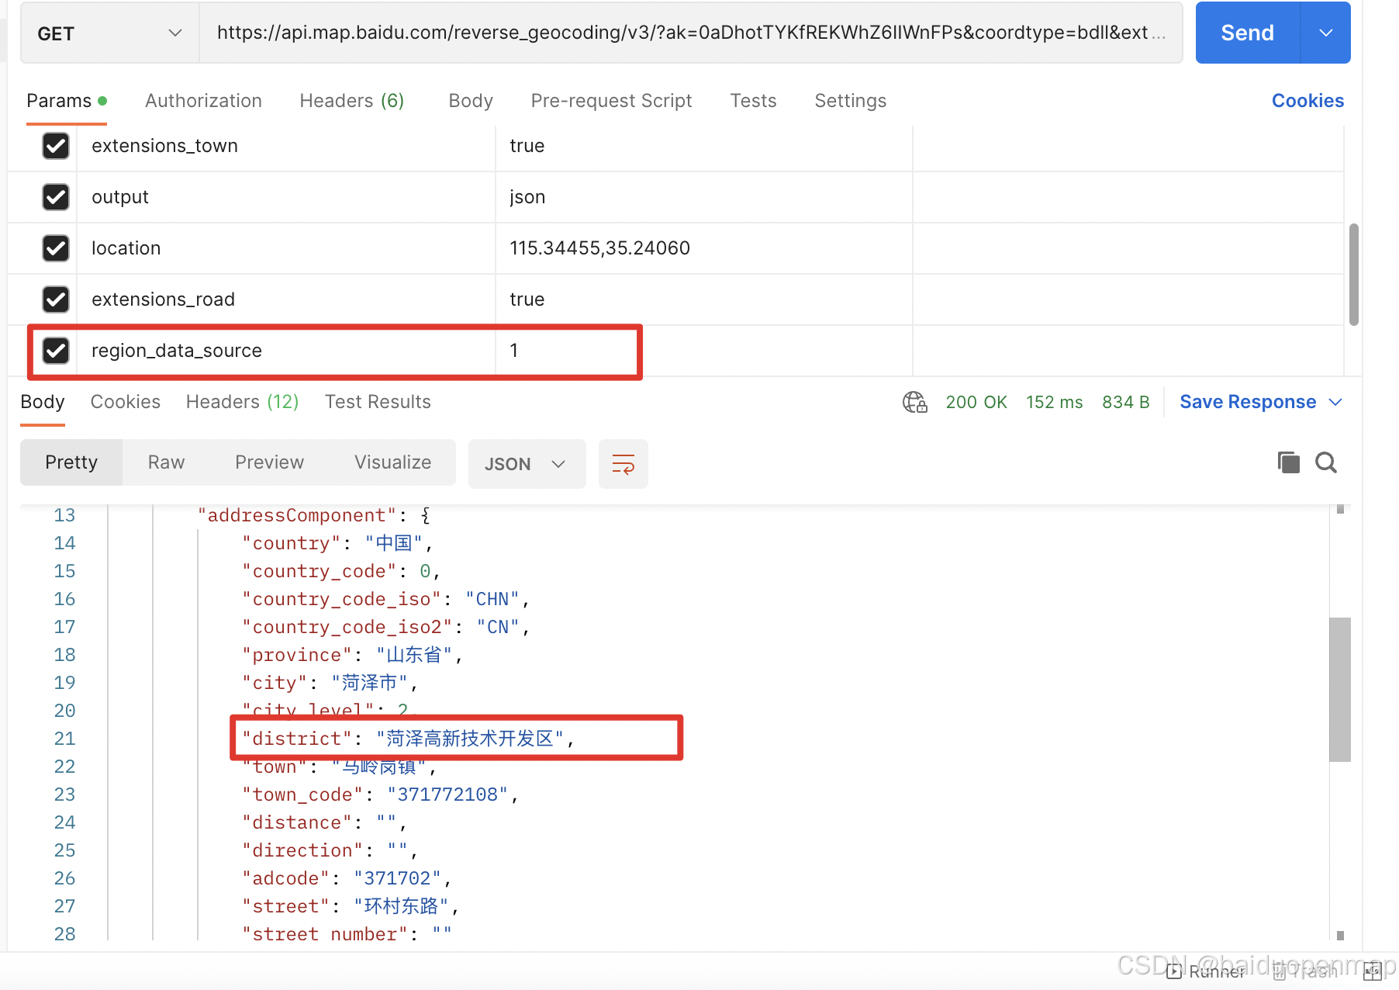1399x990 pixels.
Task: Click the params table vertical scrollbar
Action: tap(1353, 275)
